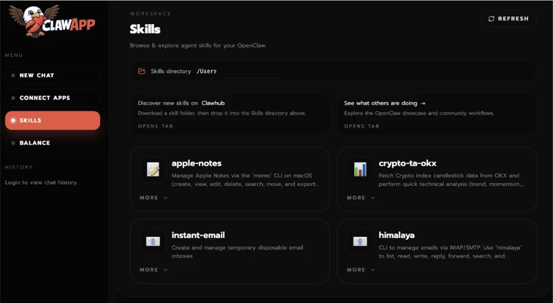The height and width of the screenshot is (303, 553).
Task: Click the arrow beside See what others are doing
Action: (x=423, y=103)
